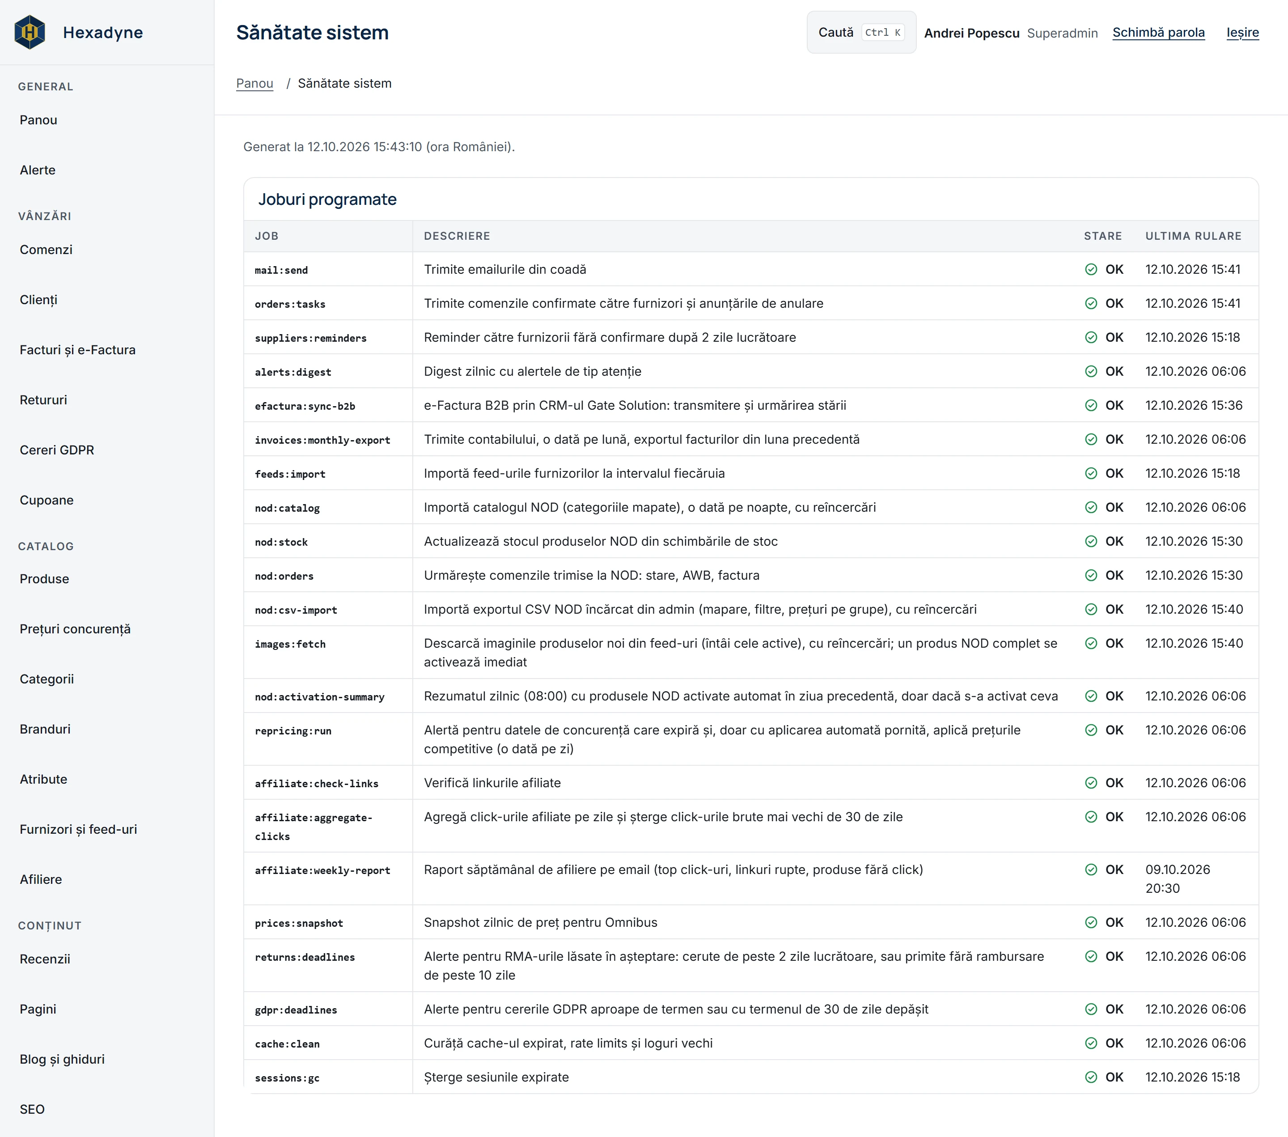Viewport: 1288px width, 1137px height.
Task: Open the Caută search box
Action: click(x=861, y=32)
